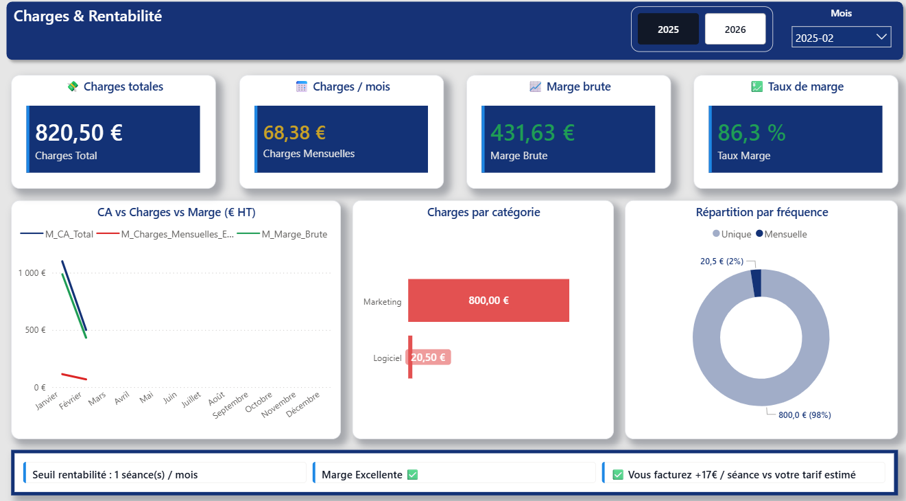906x501 pixels.
Task: Click the red M_Charges_Mensuelles legend entry
Action: (x=166, y=234)
